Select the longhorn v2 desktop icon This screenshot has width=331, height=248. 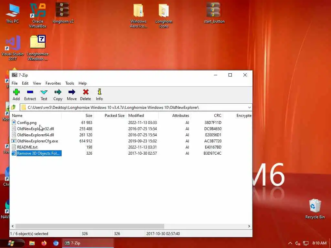(x=63, y=13)
